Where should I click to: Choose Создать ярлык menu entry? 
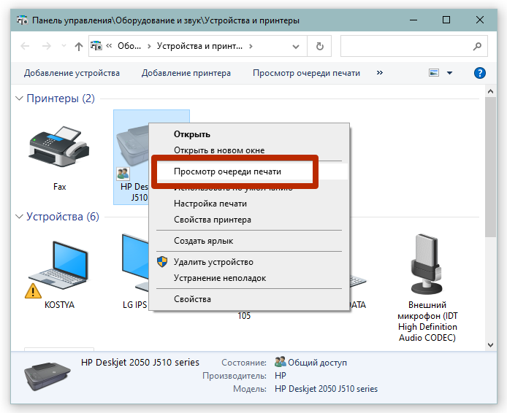(x=249, y=241)
